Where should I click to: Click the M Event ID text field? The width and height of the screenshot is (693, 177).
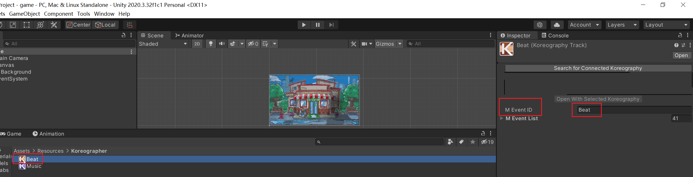(x=634, y=110)
